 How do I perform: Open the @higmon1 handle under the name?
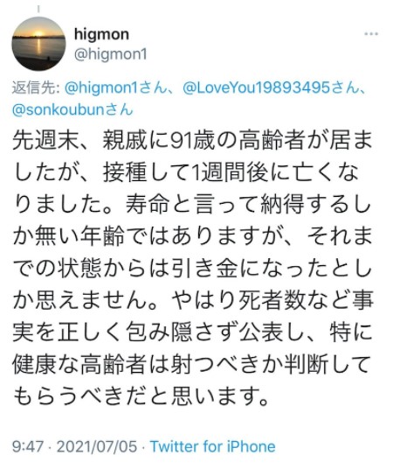pos(110,54)
